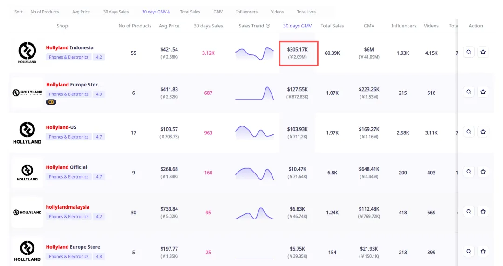Viewport: 503px width, 266px height.
Task: Click search icon in Hollyland Official row
Action: point(469,172)
